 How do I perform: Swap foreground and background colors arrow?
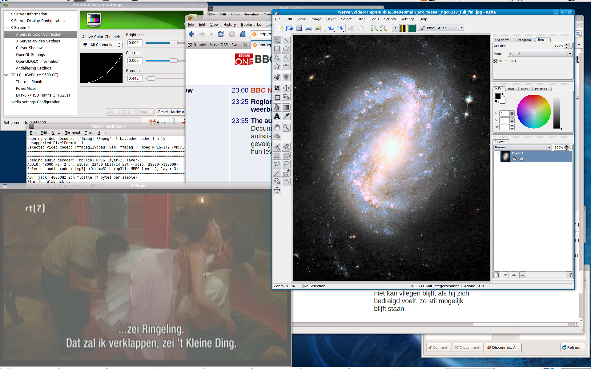tap(503, 95)
